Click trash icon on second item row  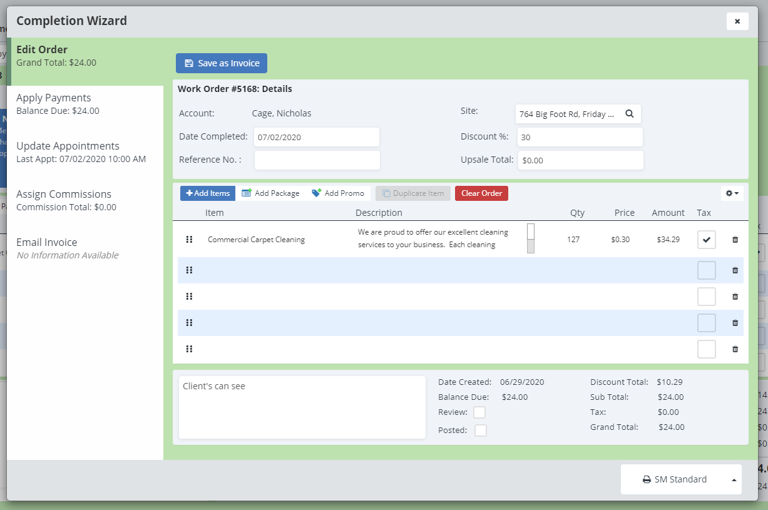point(735,270)
